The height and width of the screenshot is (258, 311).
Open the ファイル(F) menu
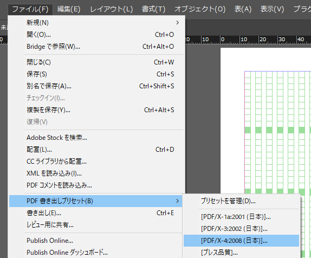pyautogui.click(x=30, y=9)
